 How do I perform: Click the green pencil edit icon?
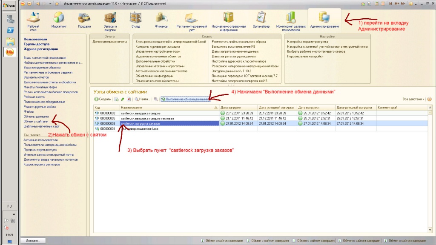click(122, 99)
